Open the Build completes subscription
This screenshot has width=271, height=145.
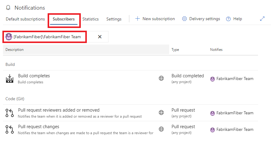pyautogui.click(x=34, y=76)
